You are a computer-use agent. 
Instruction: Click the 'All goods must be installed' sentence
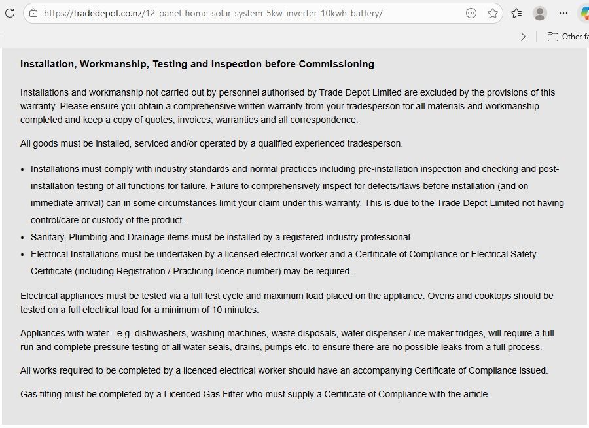point(211,143)
